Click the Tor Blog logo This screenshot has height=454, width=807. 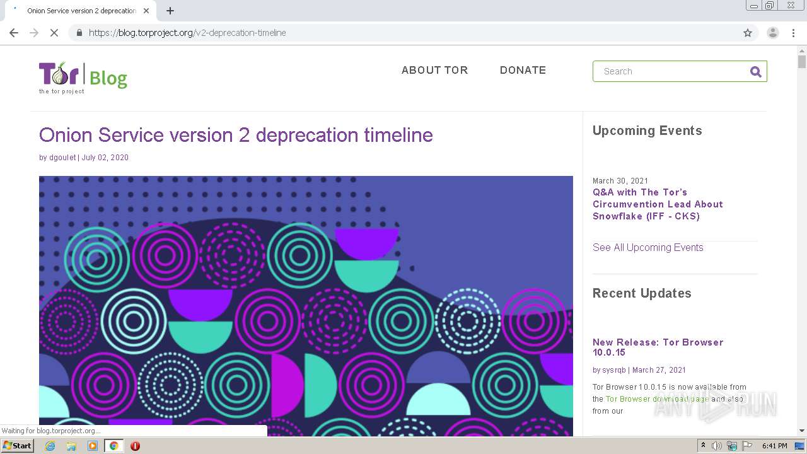[x=83, y=78]
